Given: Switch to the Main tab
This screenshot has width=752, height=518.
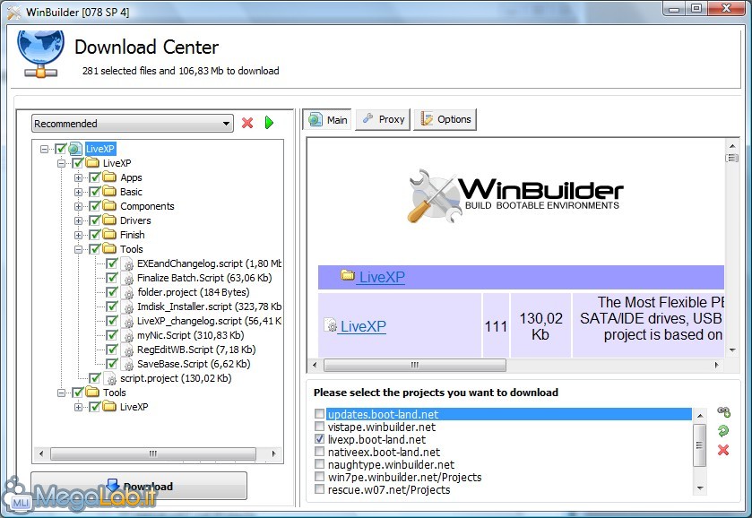Looking at the screenshot, I should (x=327, y=119).
